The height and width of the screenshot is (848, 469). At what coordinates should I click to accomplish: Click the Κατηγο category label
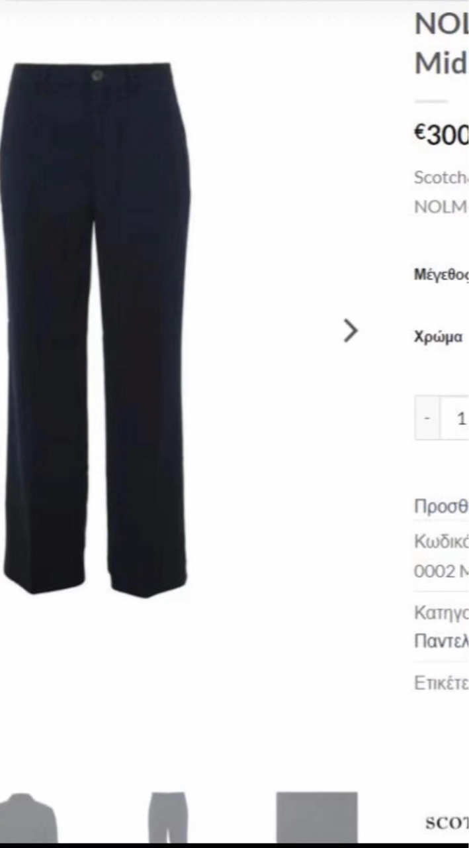click(441, 613)
